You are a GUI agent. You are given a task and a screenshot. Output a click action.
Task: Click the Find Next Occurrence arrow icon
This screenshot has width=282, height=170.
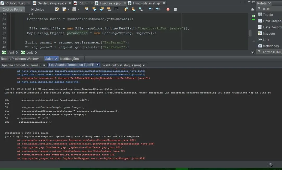[x=102, y=9]
